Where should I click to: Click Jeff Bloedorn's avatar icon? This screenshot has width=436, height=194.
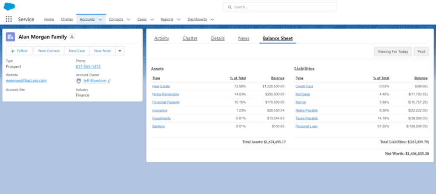(x=79, y=81)
